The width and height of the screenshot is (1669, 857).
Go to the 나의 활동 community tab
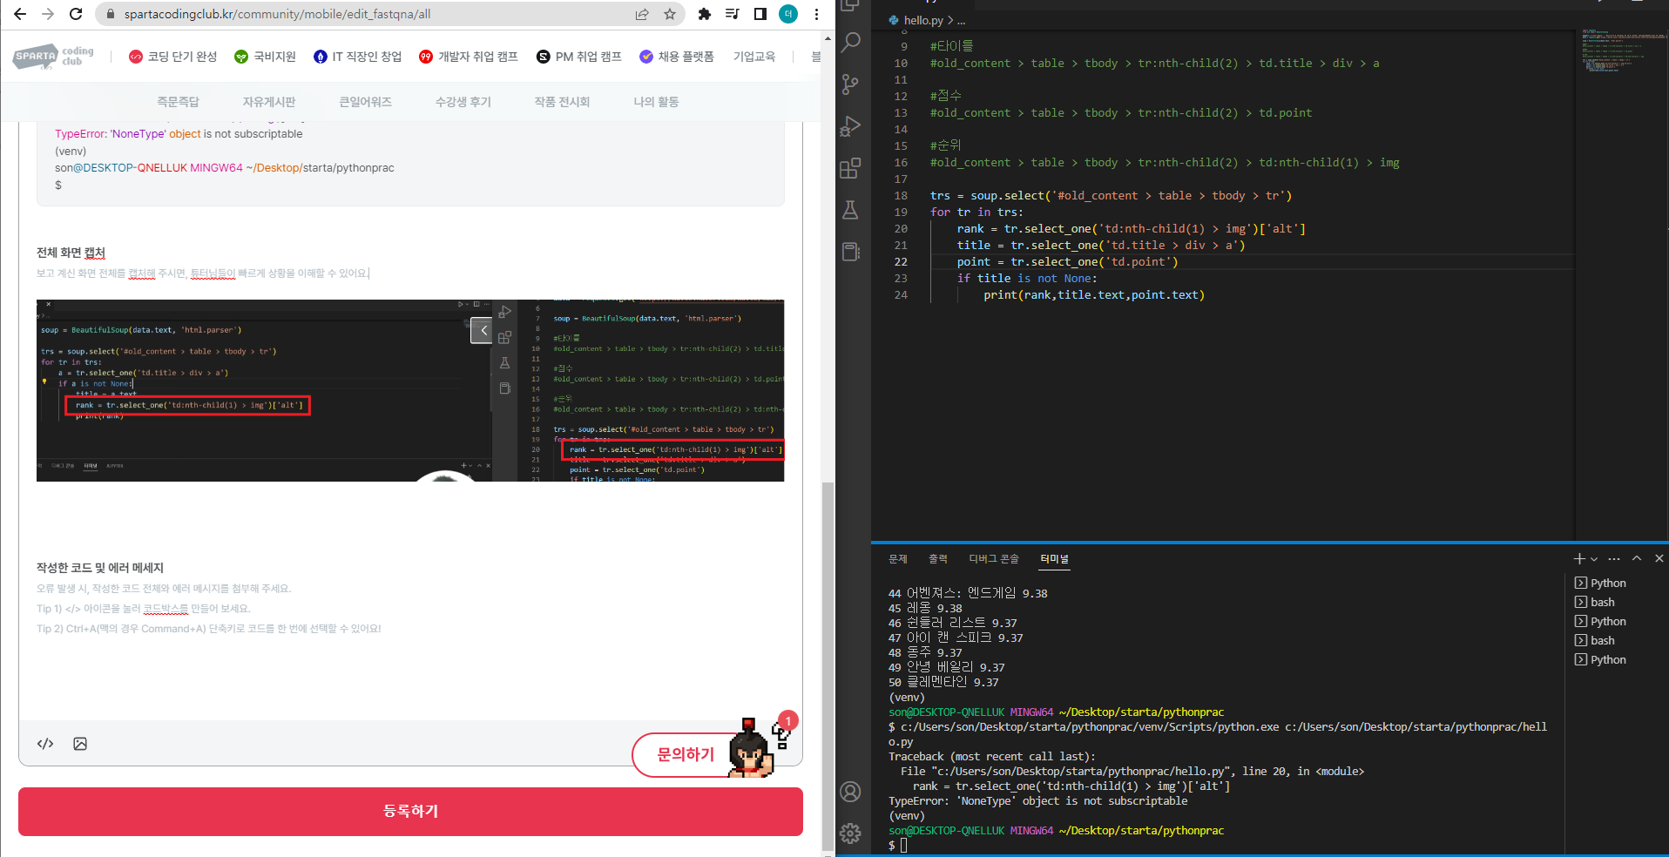(x=656, y=102)
